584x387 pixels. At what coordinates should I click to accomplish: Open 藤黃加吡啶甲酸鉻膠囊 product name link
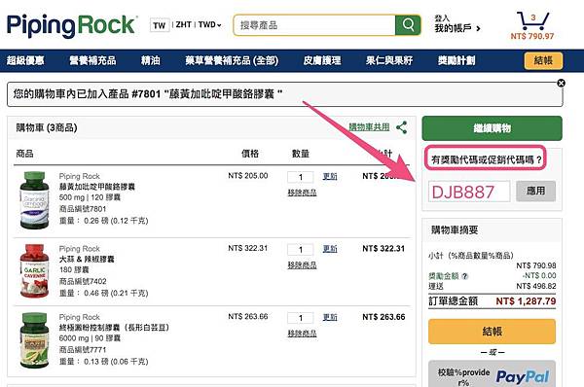[96, 187]
